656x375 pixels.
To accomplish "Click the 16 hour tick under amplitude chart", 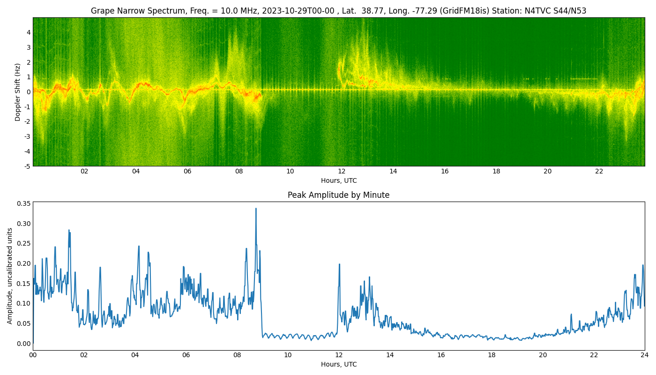I will pos(441,355).
